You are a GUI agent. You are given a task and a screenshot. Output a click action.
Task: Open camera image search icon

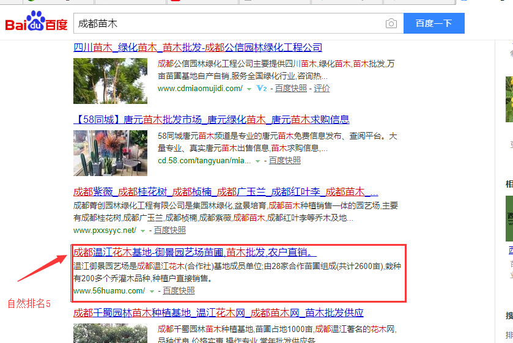click(391, 24)
